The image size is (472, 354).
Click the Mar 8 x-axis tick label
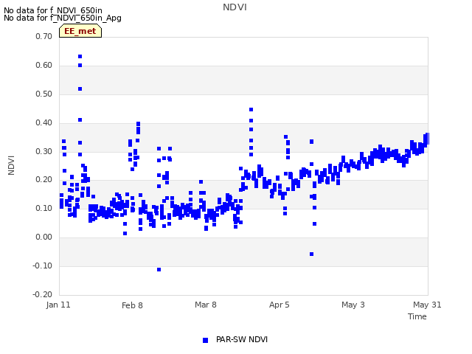click(206, 305)
